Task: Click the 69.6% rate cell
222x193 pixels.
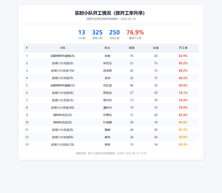Action: (183, 85)
